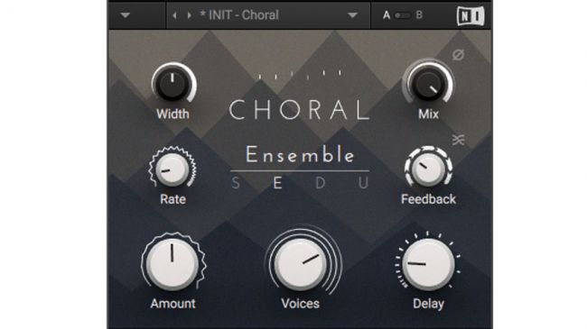Click the Ensemble mode name

(300, 154)
